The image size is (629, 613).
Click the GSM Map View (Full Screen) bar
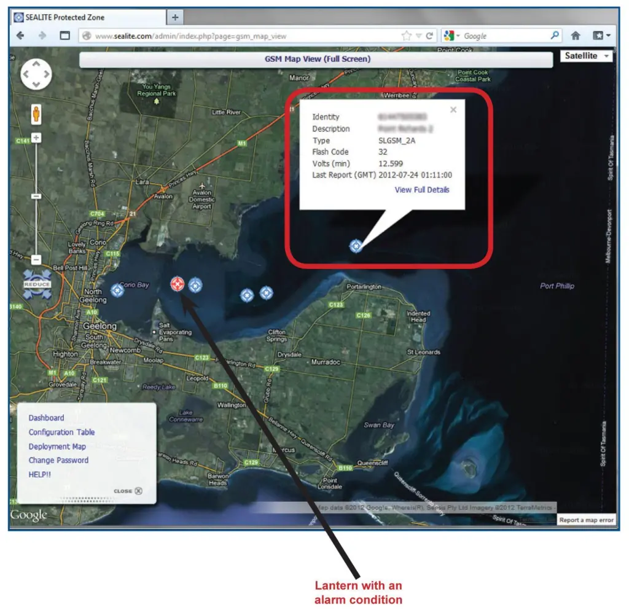tap(316, 59)
